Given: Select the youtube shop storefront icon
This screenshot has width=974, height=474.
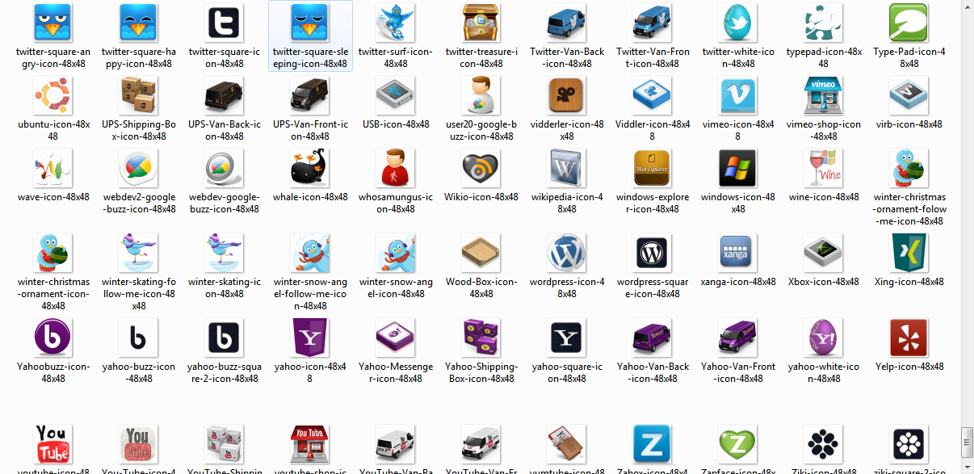Looking at the screenshot, I should (310, 445).
